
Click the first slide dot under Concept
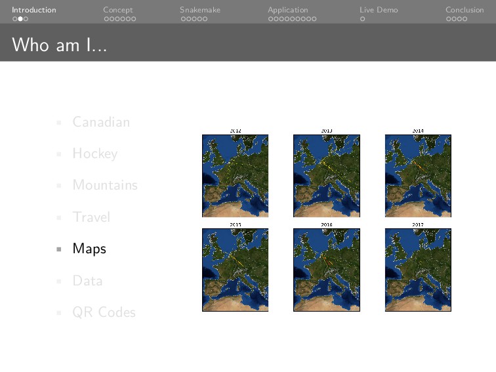[x=106, y=19]
